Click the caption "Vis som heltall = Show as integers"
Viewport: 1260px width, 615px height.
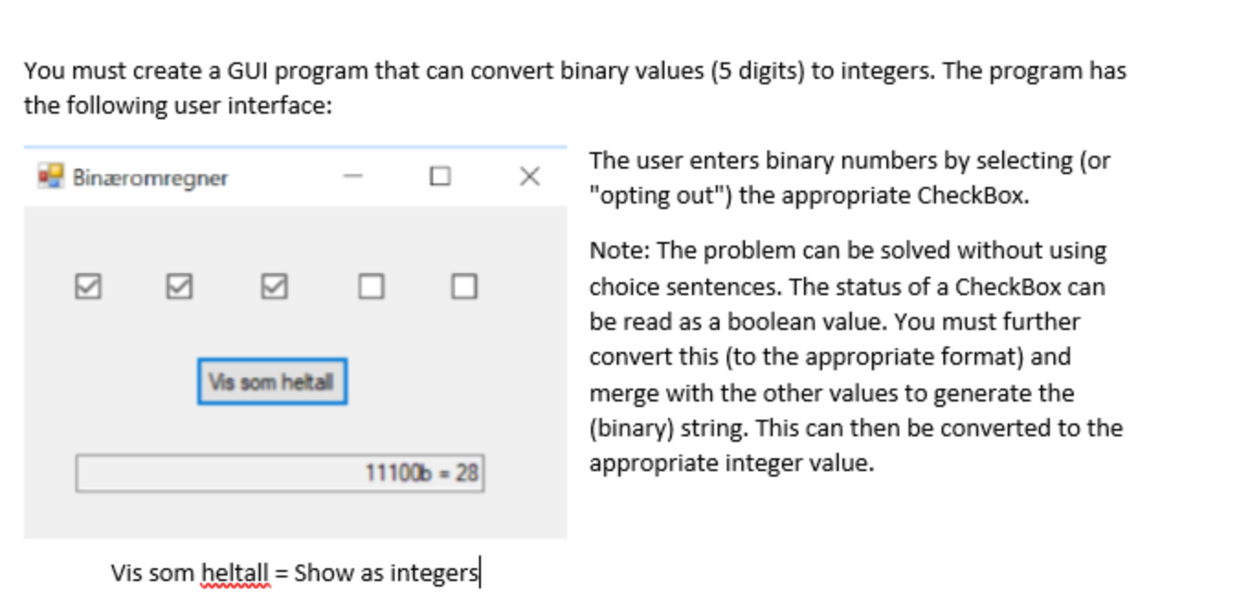point(295,572)
